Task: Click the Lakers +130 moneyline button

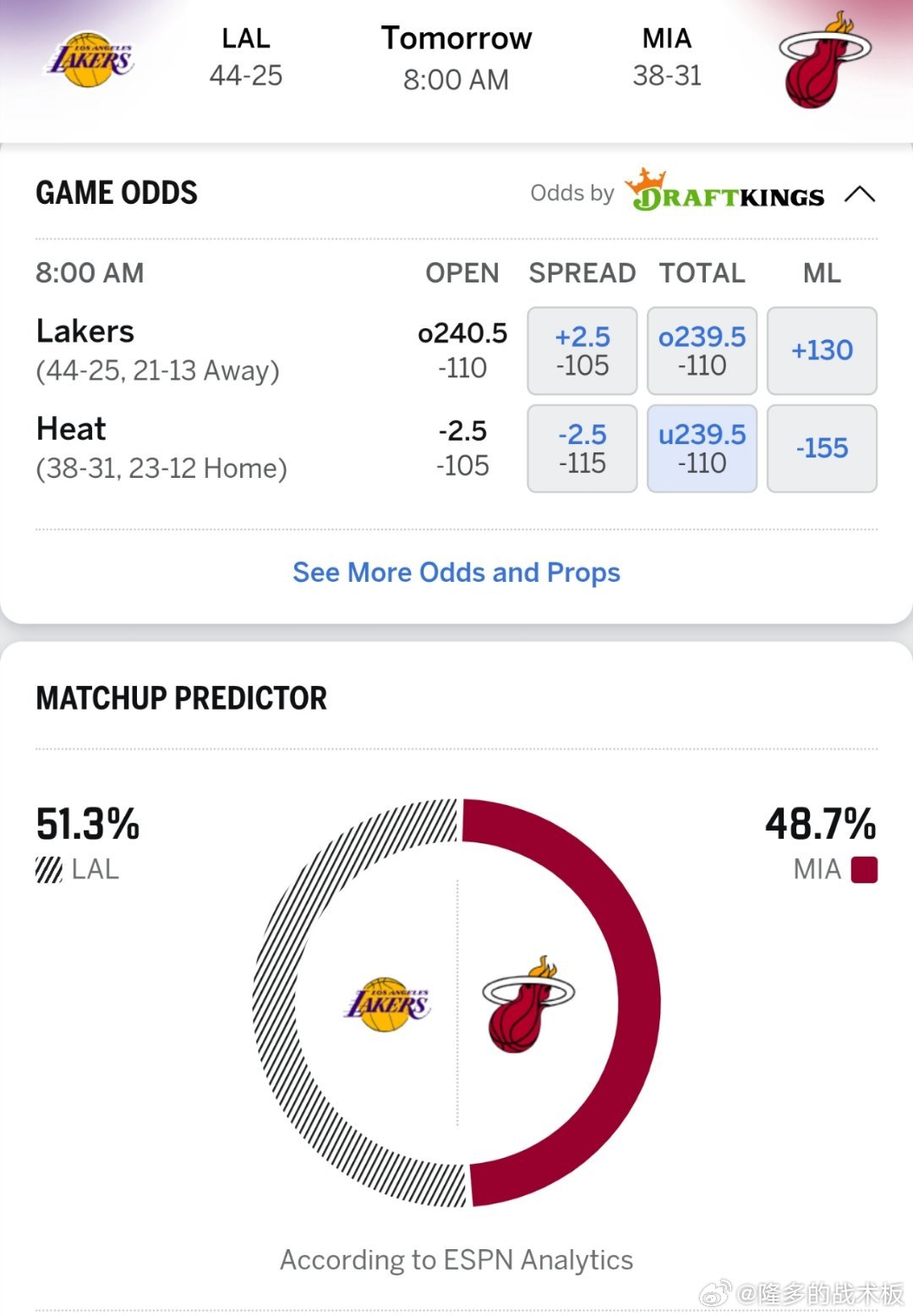Action: (822, 350)
